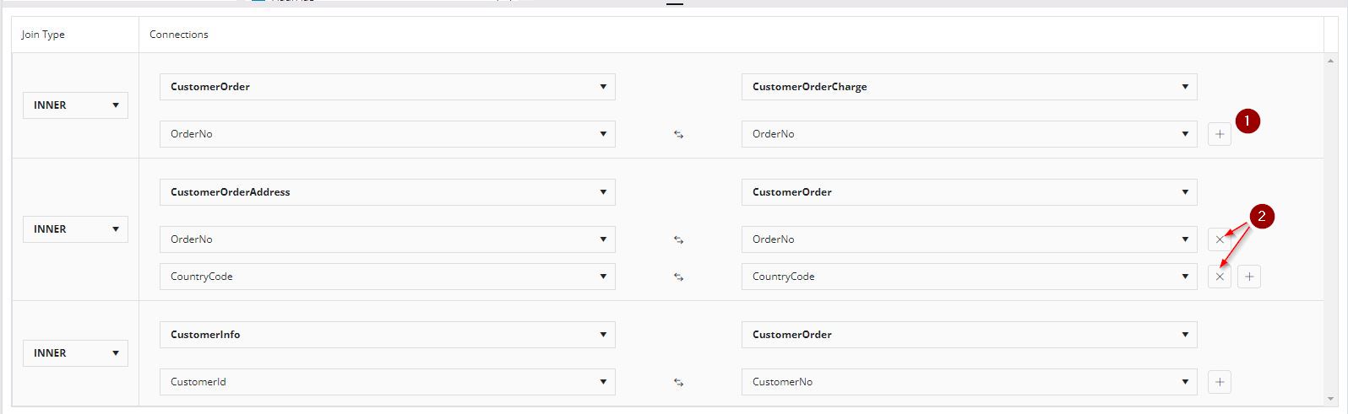Viewport: 1348px width, 414px height.
Task: Click the scrollbar down arrow at bottom right
Action: point(1333,399)
